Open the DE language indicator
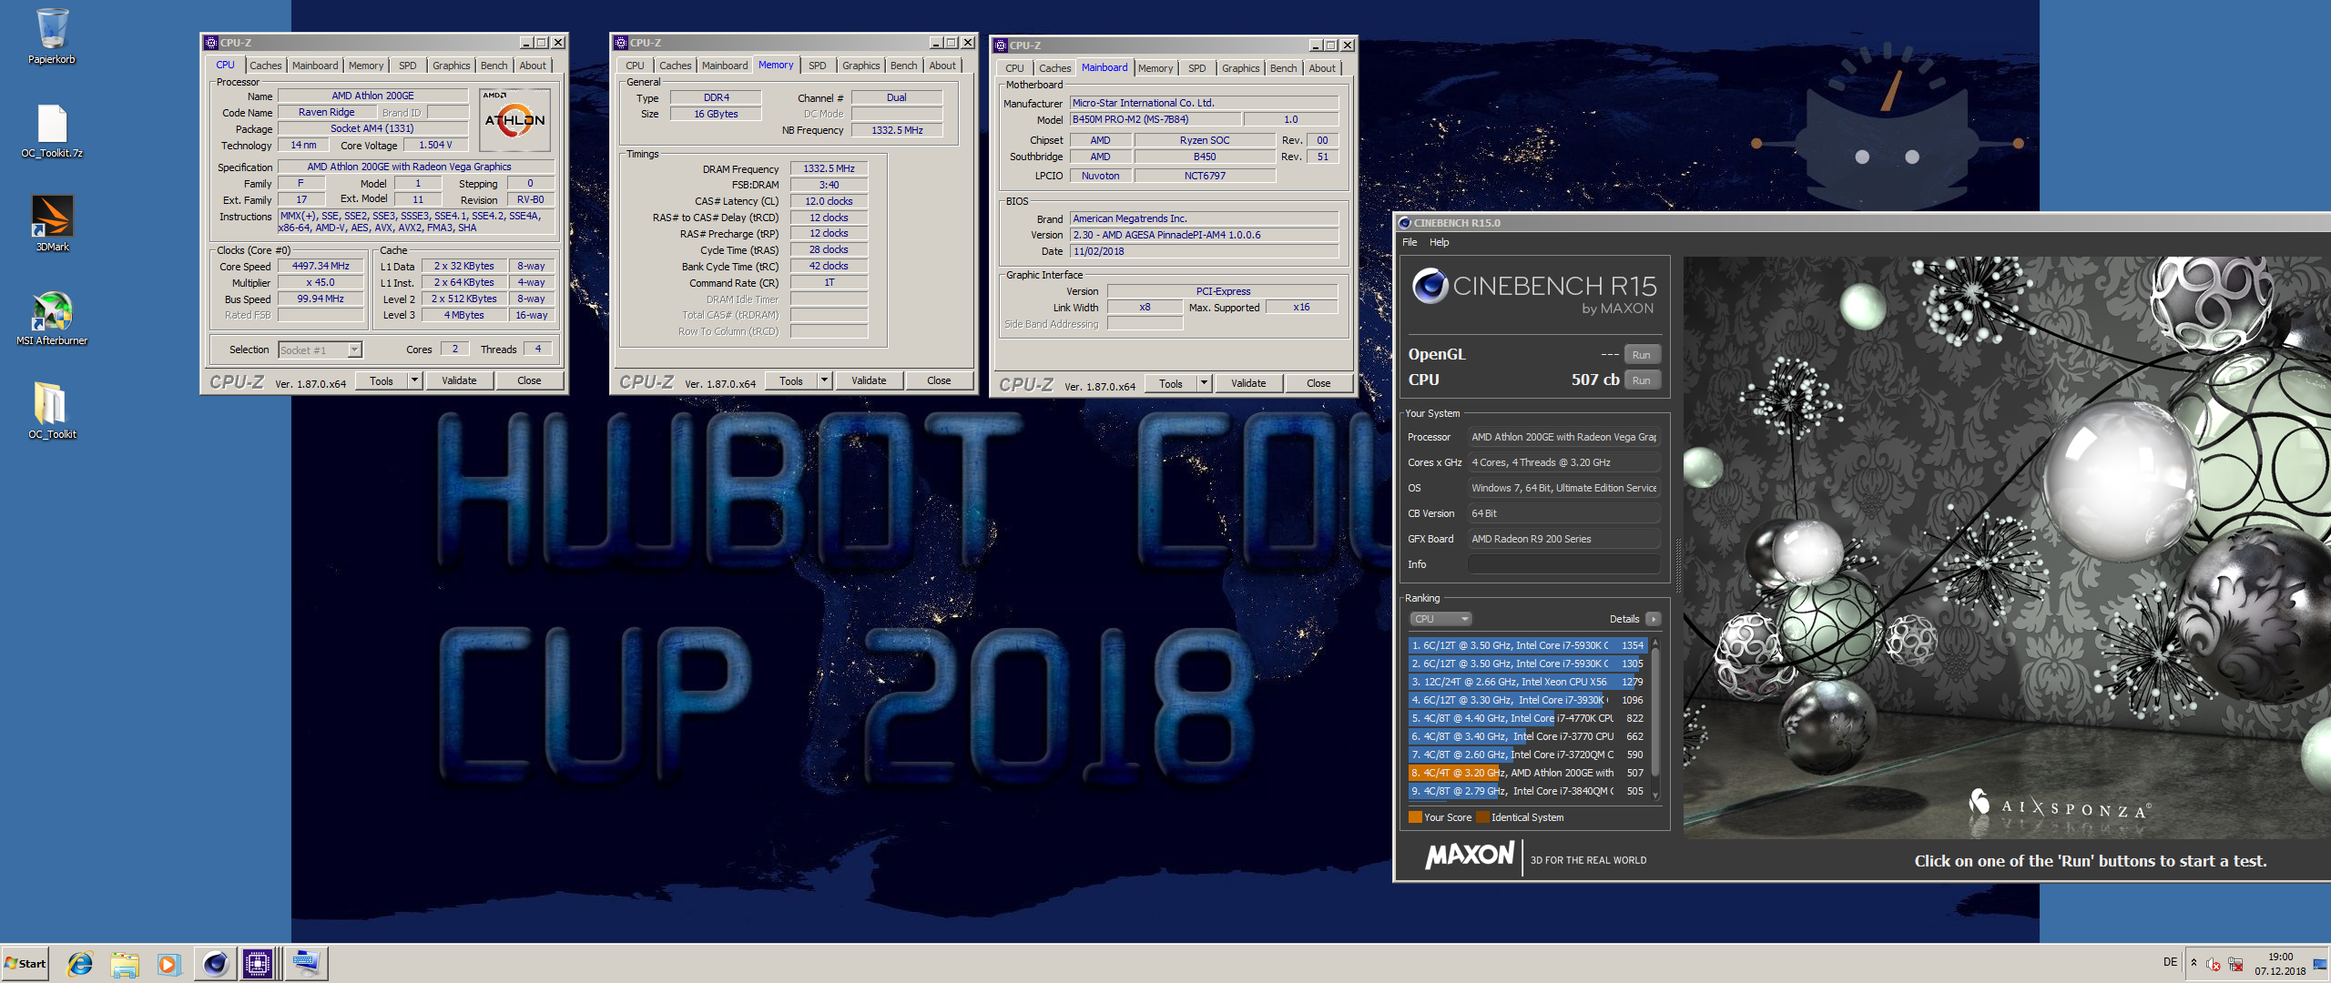The image size is (2331, 983). tap(2170, 962)
